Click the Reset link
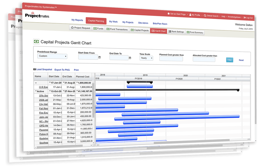Image resolution: width=260 pixels, height=168 pixels. 241,60
